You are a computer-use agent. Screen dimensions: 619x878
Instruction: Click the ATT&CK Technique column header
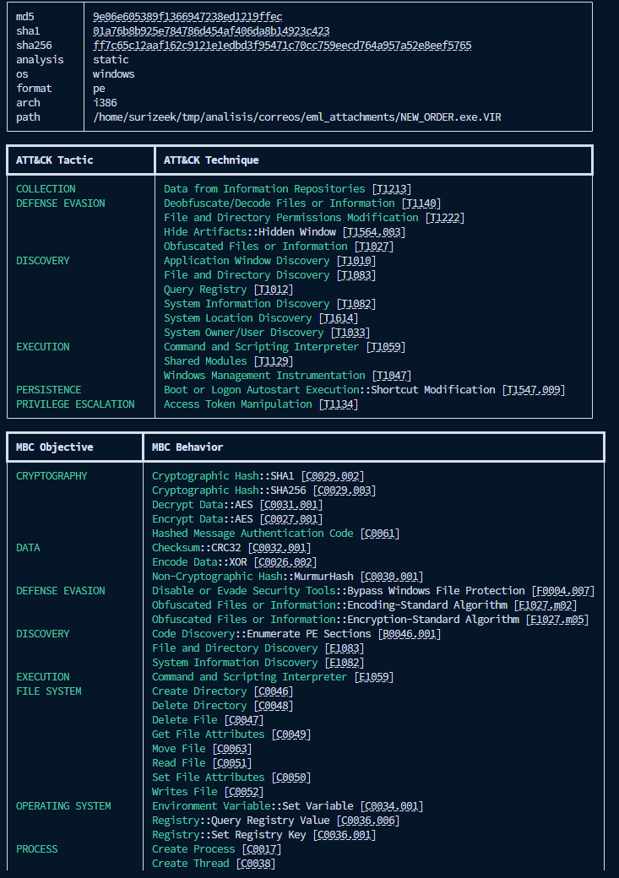pos(211,160)
